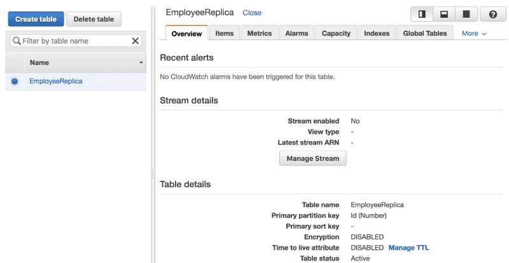
Task: View the Capacity tab
Action: tap(336, 33)
